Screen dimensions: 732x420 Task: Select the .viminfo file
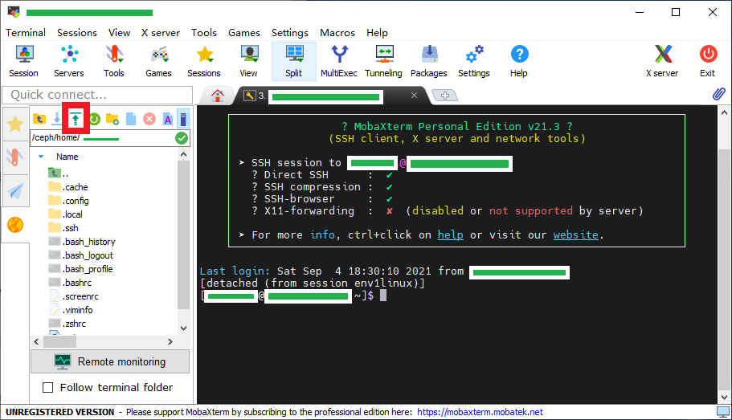(x=71, y=310)
